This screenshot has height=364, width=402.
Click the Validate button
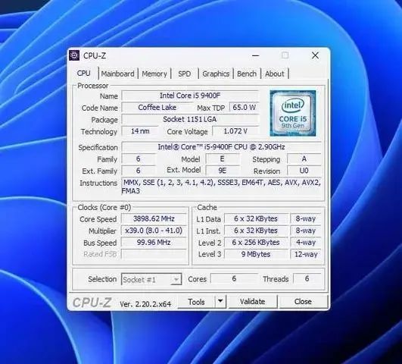[253, 301]
